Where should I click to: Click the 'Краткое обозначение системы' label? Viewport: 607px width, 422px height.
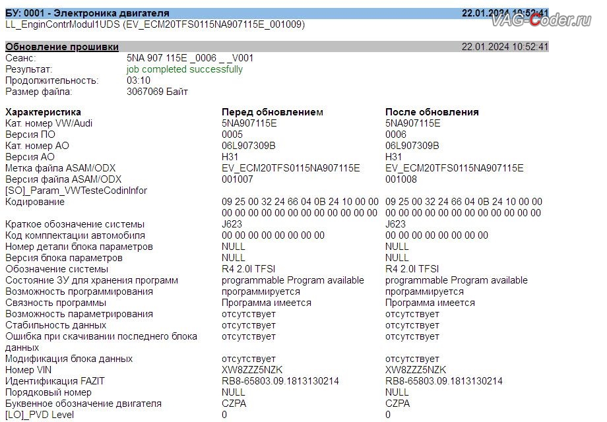75,224
